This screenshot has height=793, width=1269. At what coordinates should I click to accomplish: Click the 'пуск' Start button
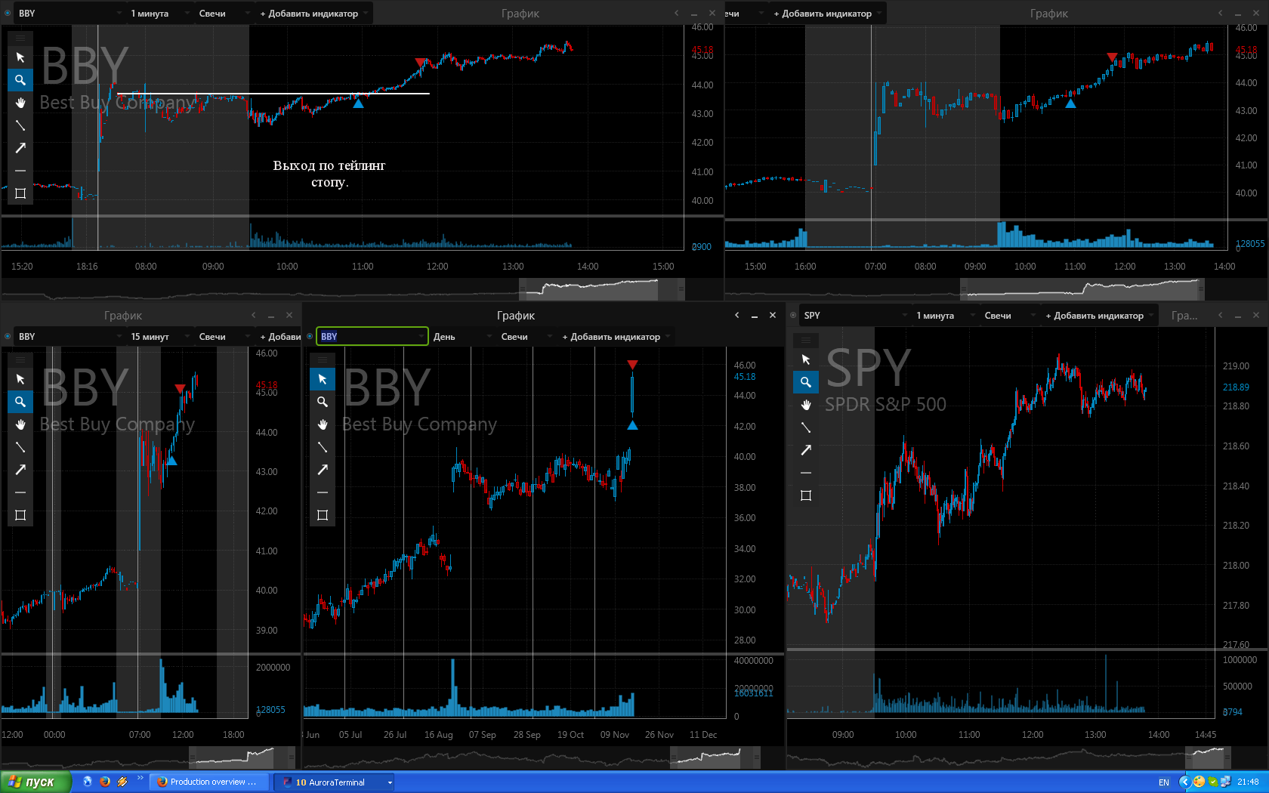pos(36,782)
